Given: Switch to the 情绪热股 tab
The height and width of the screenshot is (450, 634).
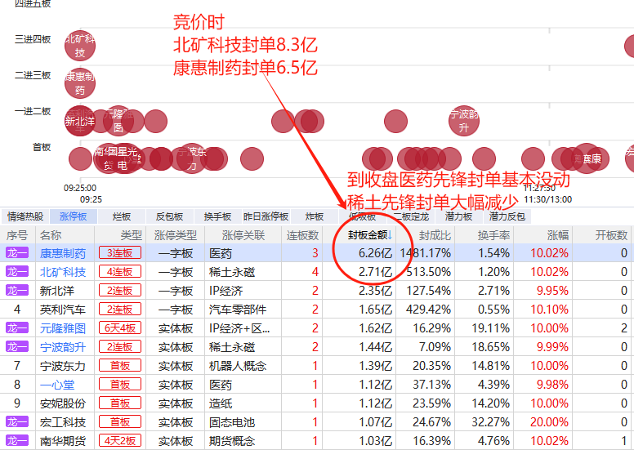Looking at the screenshot, I should coord(25,216).
